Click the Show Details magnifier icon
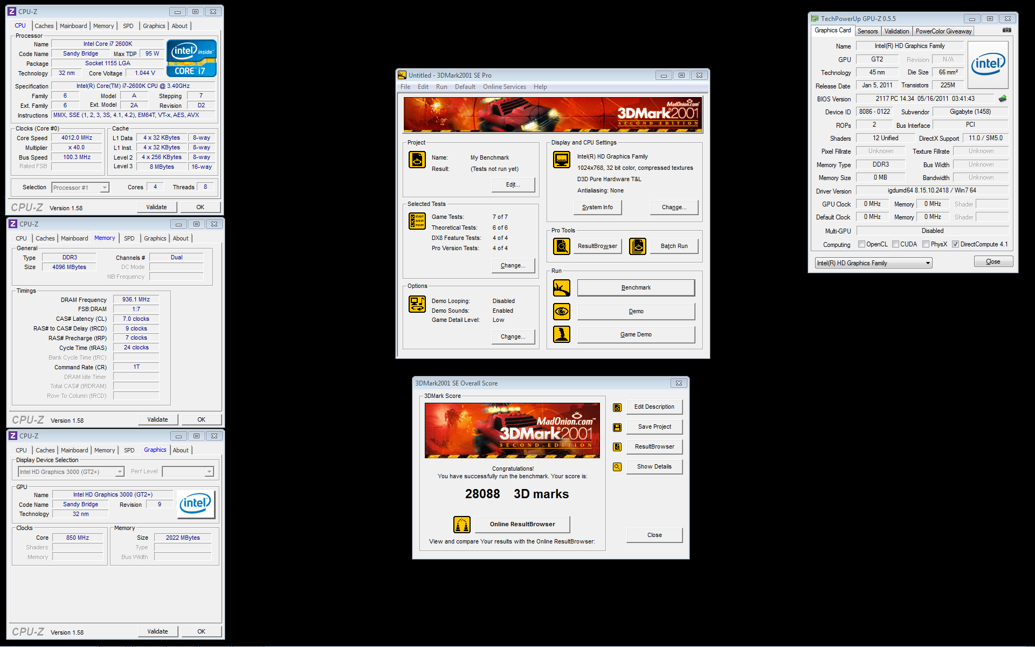 pos(617,467)
